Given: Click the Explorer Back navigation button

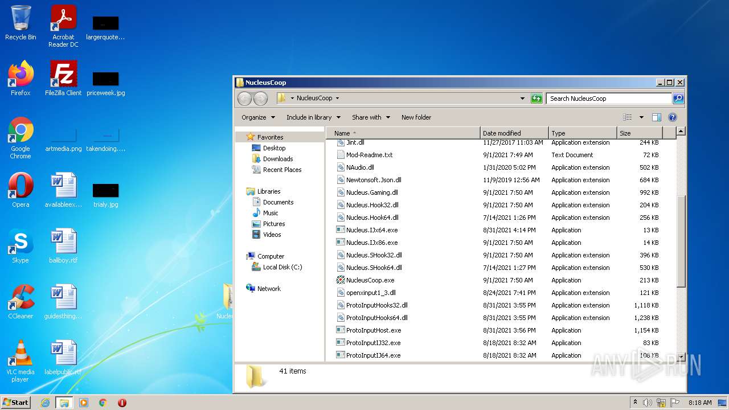Looking at the screenshot, I should 244,99.
